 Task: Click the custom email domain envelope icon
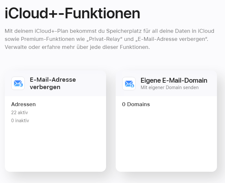click(x=129, y=84)
